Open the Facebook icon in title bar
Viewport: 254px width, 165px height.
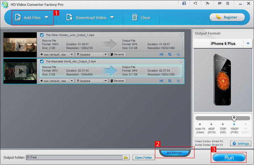184,3
